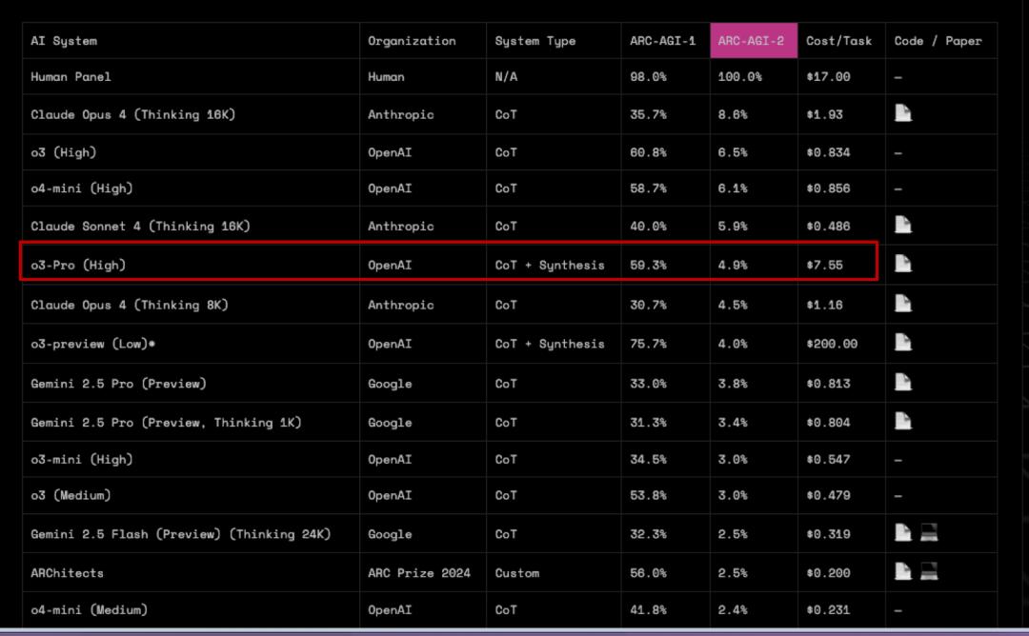Click the "34.5%" score for o3-mini (High)
Screen dimensions: 1029x636
coord(648,460)
